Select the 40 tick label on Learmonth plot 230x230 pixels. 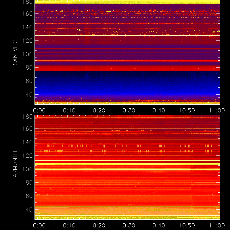pyautogui.click(x=29, y=210)
